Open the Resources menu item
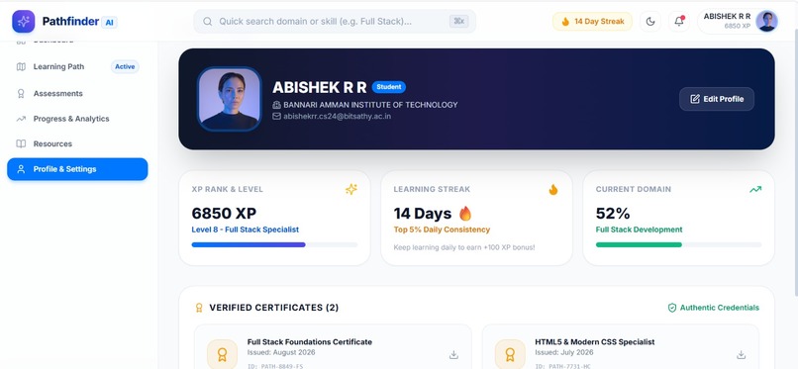Image resolution: width=798 pixels, height=369 pixels. coord(77,143)
